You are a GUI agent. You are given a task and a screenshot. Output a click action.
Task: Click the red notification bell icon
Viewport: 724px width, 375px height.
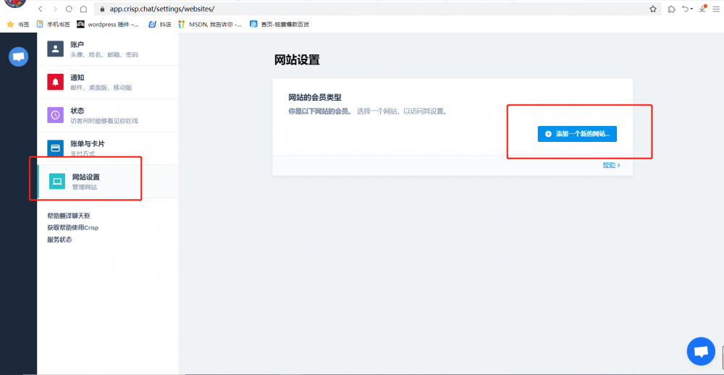click(x=56, y=82)
